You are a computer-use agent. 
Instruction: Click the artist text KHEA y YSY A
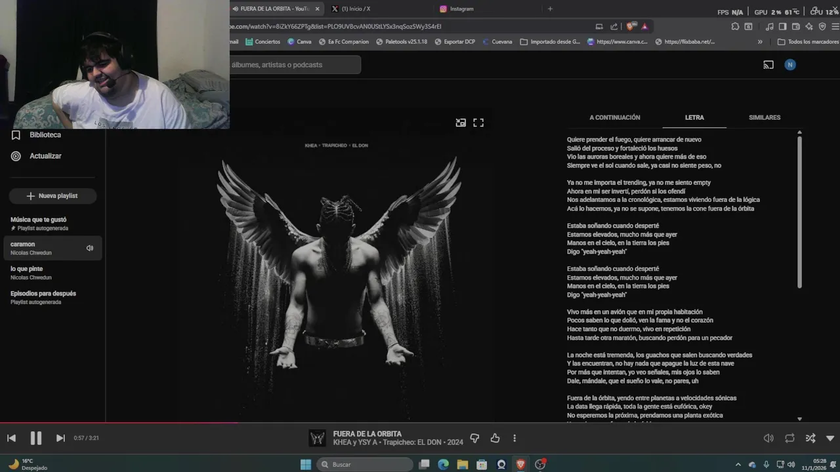click(x=355, y=442)
